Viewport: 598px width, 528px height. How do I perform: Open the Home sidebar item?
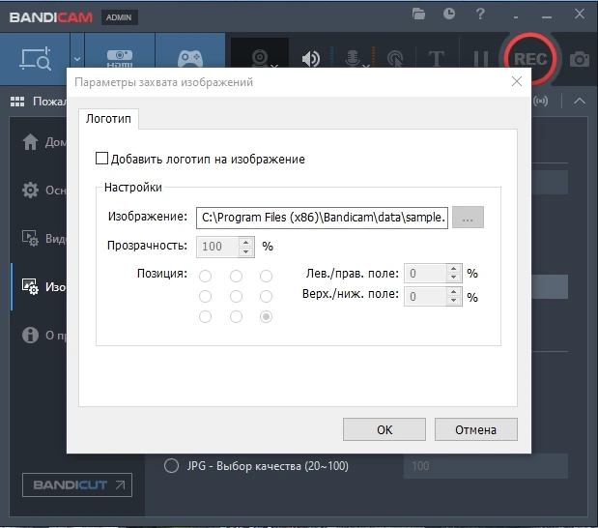(x=43, y=142)
